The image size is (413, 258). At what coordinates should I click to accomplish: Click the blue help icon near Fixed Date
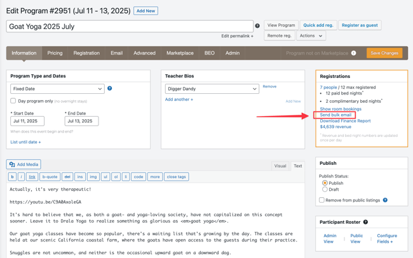click(x=109, y=88)
